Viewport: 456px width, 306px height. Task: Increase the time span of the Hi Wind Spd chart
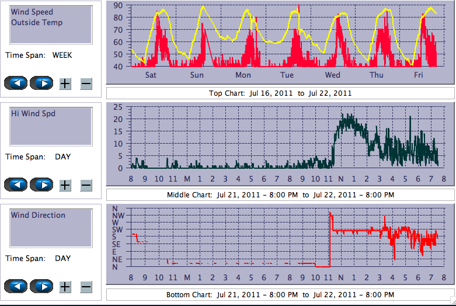point(65,185)
